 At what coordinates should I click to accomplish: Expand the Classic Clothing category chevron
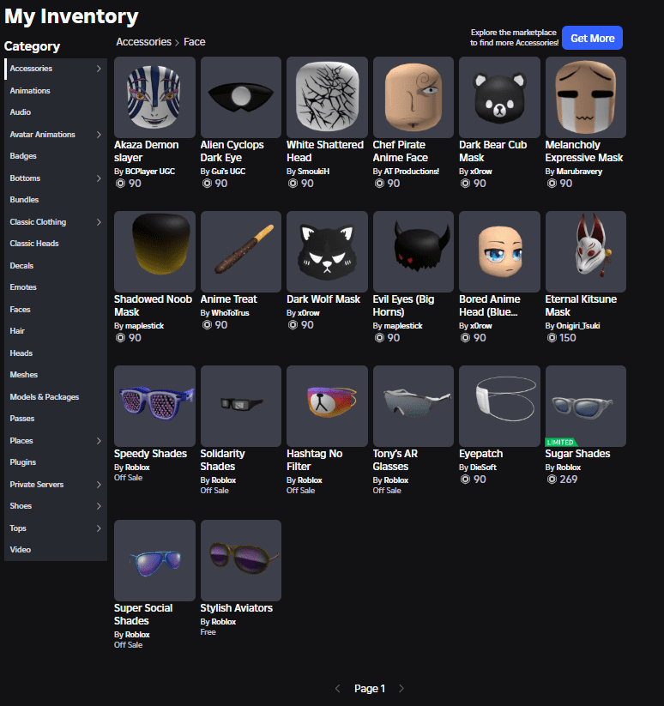click(99, 222)
